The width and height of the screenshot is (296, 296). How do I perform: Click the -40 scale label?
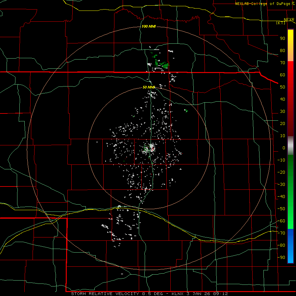(281, 197)
